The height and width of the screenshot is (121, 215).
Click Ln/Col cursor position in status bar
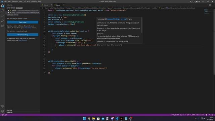[175, 115]
